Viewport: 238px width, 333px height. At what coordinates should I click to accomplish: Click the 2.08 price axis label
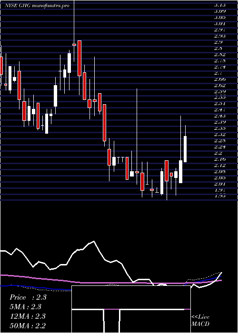coord(220,171)
